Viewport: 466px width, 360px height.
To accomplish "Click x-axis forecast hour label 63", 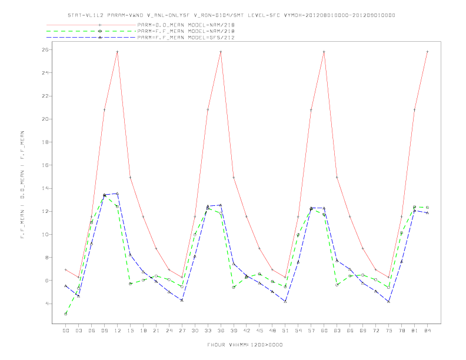I will (337, 331).
